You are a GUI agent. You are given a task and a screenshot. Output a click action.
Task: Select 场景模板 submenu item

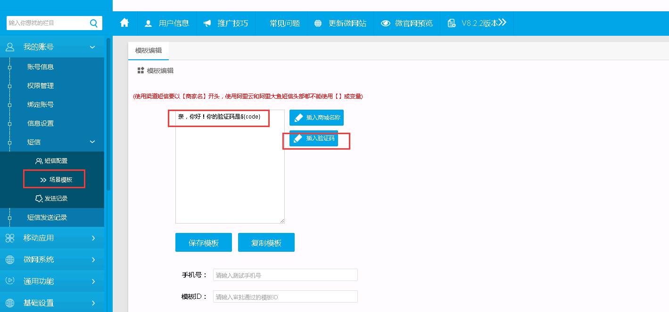click(x=52, y=180)
